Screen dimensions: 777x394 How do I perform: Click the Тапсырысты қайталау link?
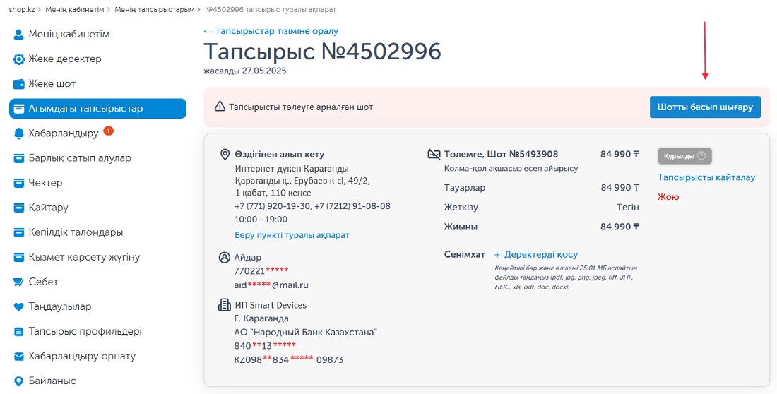point(706,177)
